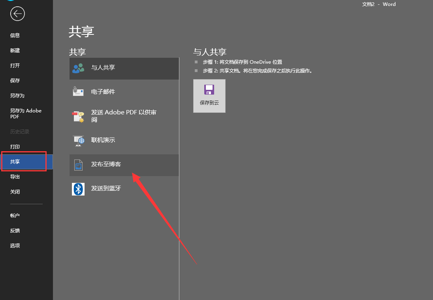Click the 步骤 2 共享文档 instruction text
433x300 pixels.
(257, 71)
